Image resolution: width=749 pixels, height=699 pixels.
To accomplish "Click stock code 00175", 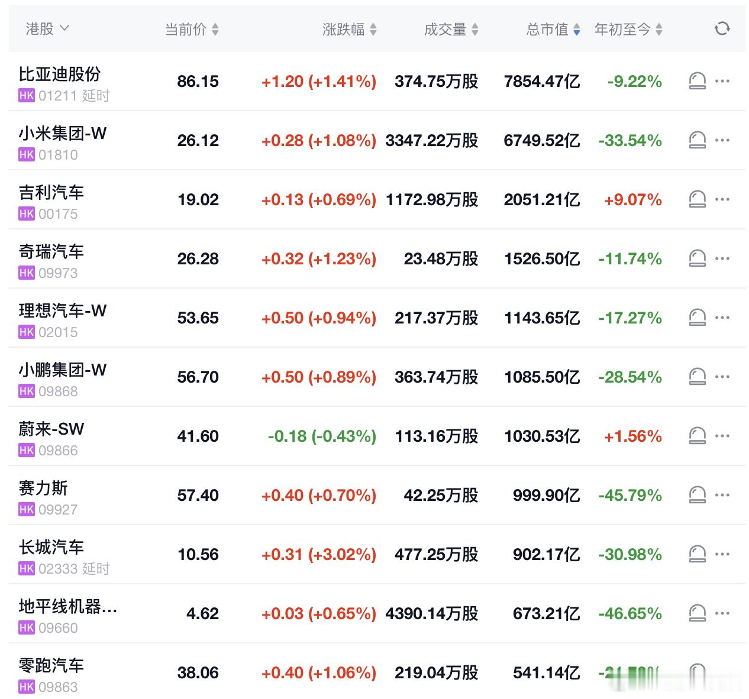I will coord(58,214).
